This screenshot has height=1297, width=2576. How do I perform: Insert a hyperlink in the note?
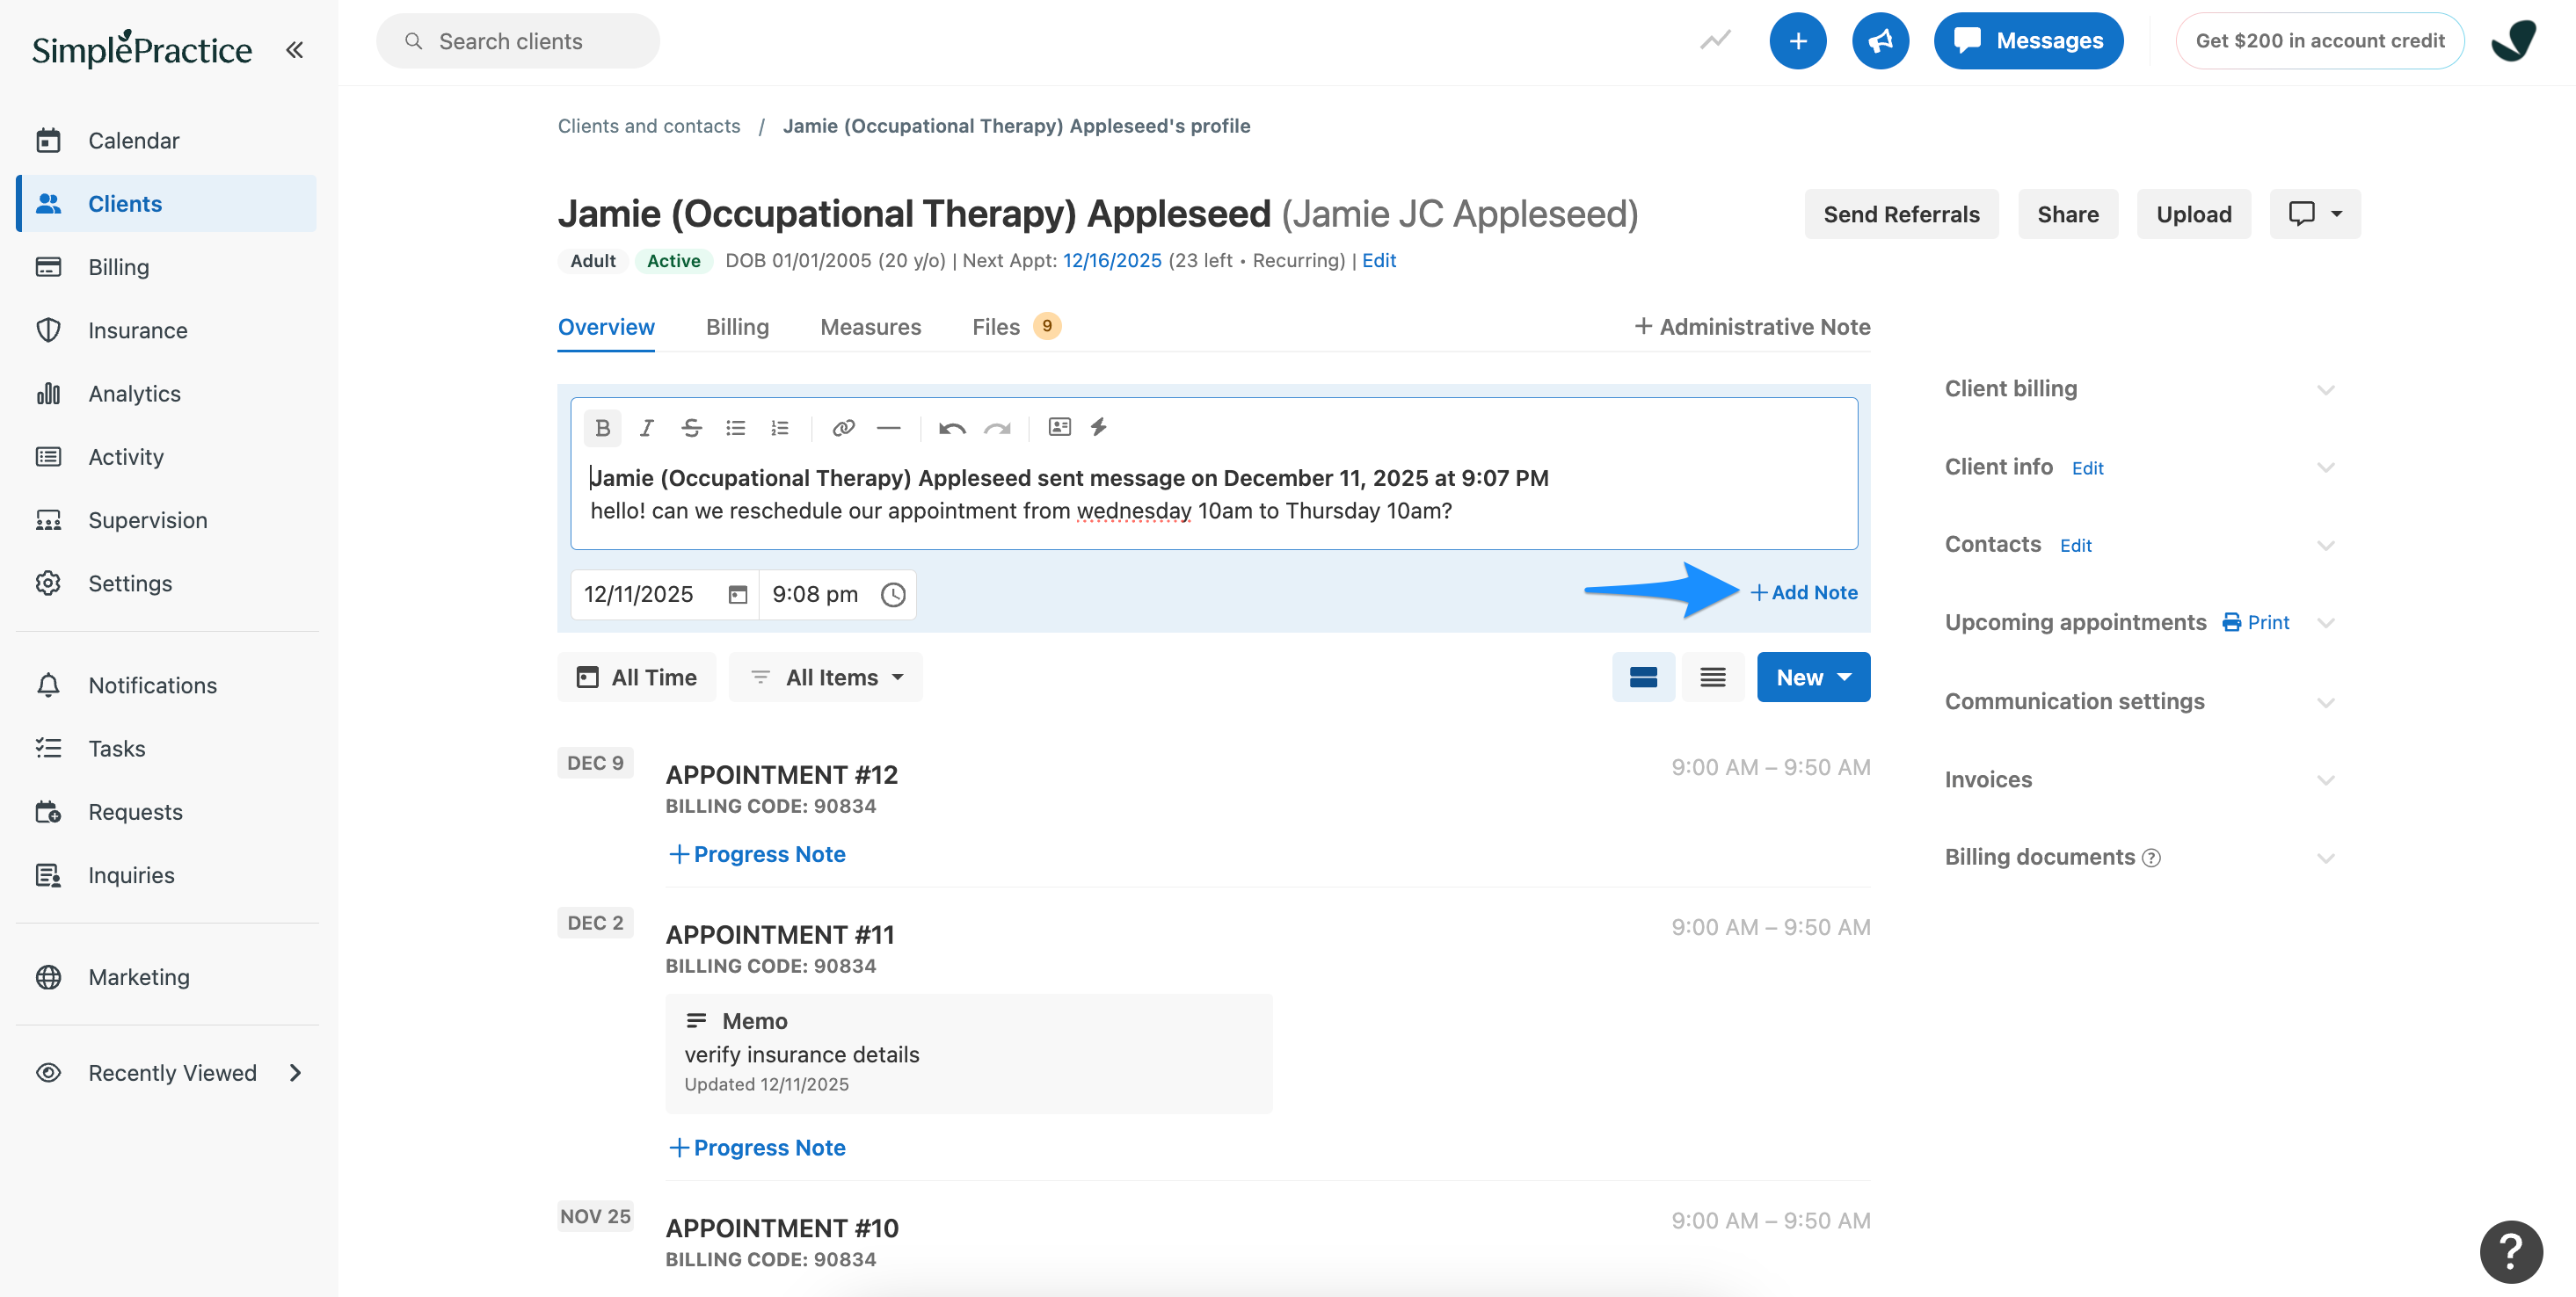(843, 428)
